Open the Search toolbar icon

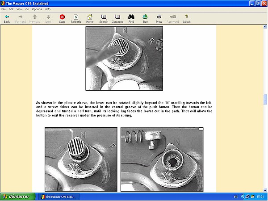(x=104, y=17)
